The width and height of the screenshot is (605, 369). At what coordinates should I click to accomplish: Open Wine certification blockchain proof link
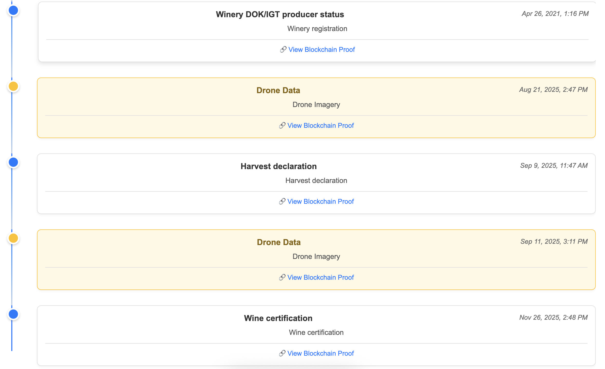pos(320,353)
